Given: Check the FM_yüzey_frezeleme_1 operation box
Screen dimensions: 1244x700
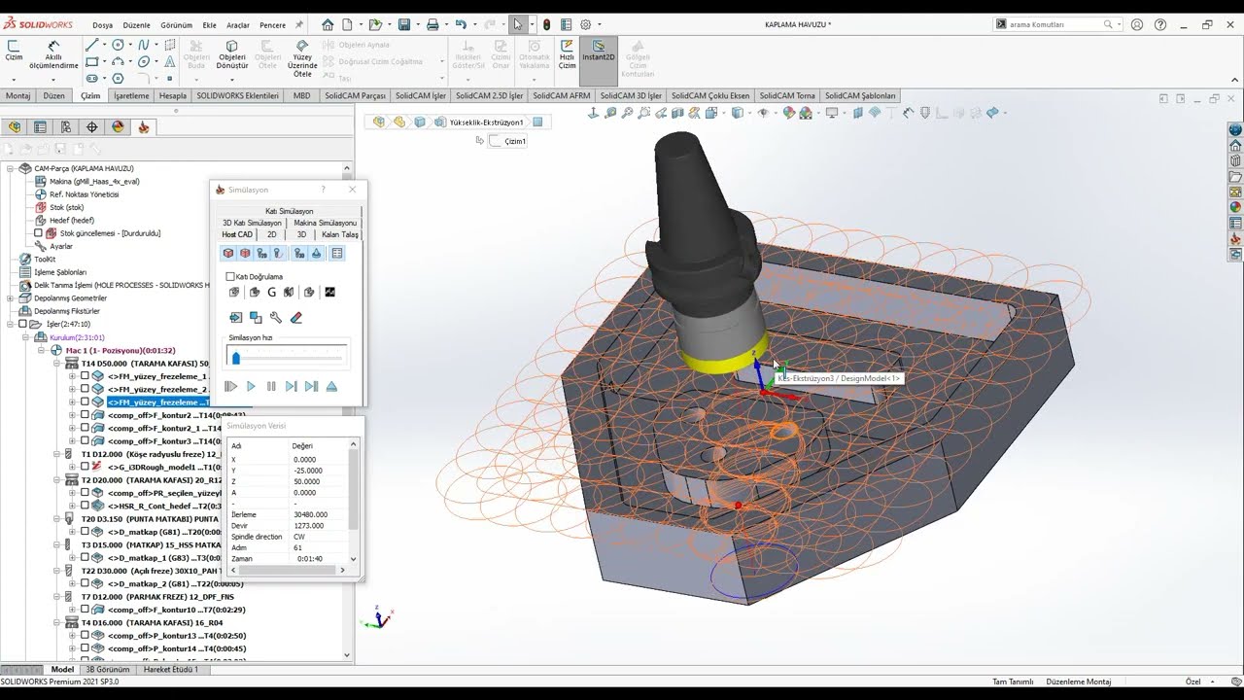Looking at the screenshot, I should click(85, 375).
